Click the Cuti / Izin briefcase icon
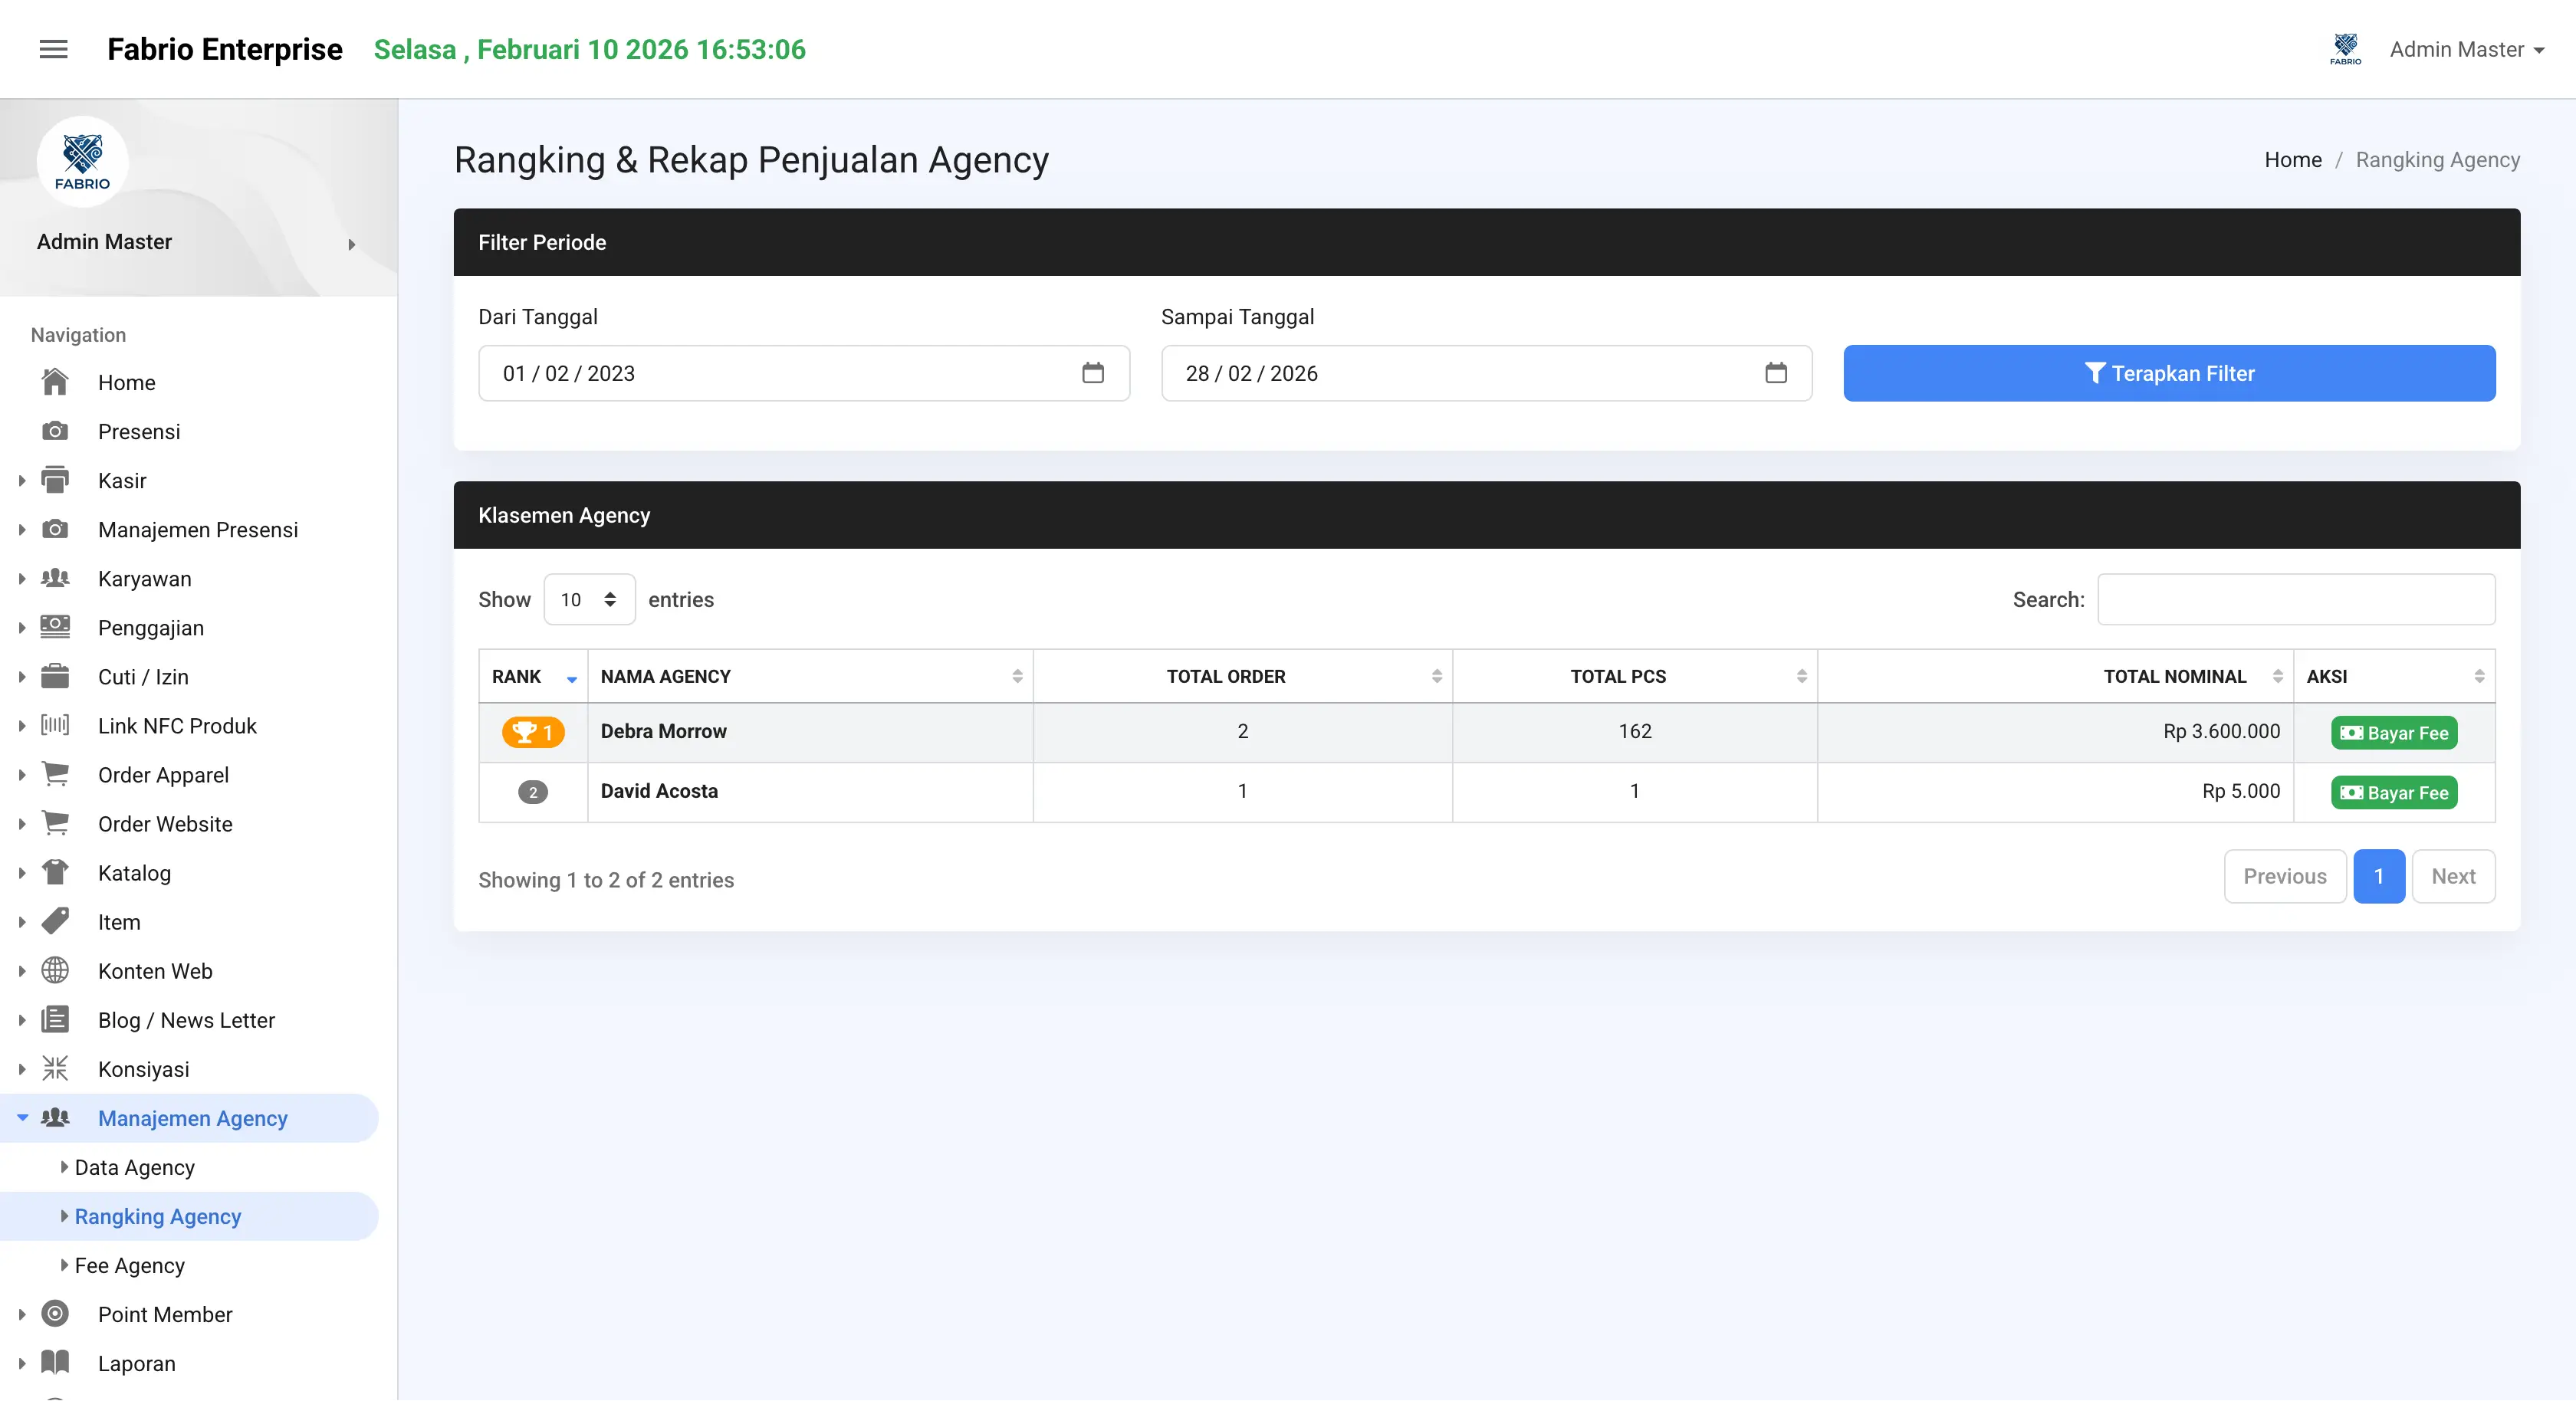Screen dimensions: 2576x1401 click(55, 676)
